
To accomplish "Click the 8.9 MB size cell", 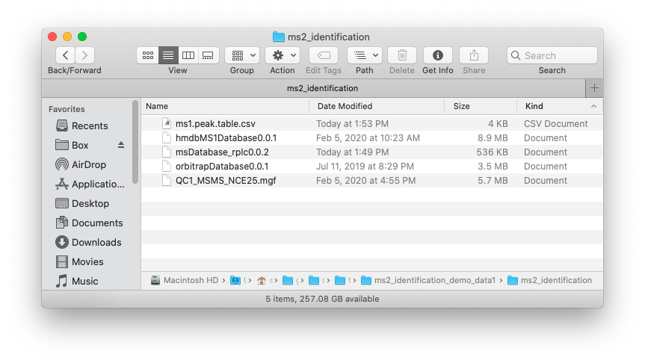I will point(493,137).
